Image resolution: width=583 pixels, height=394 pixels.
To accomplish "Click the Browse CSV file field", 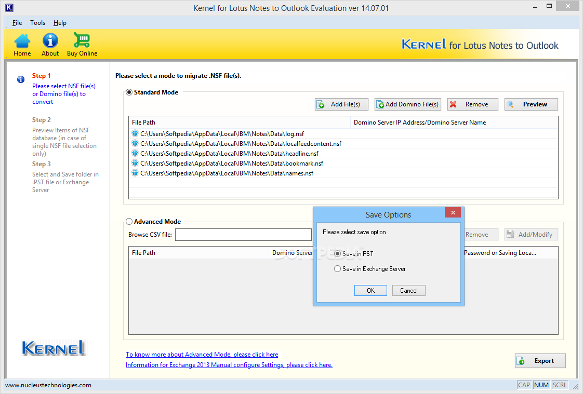I will [x=243, y=234].
